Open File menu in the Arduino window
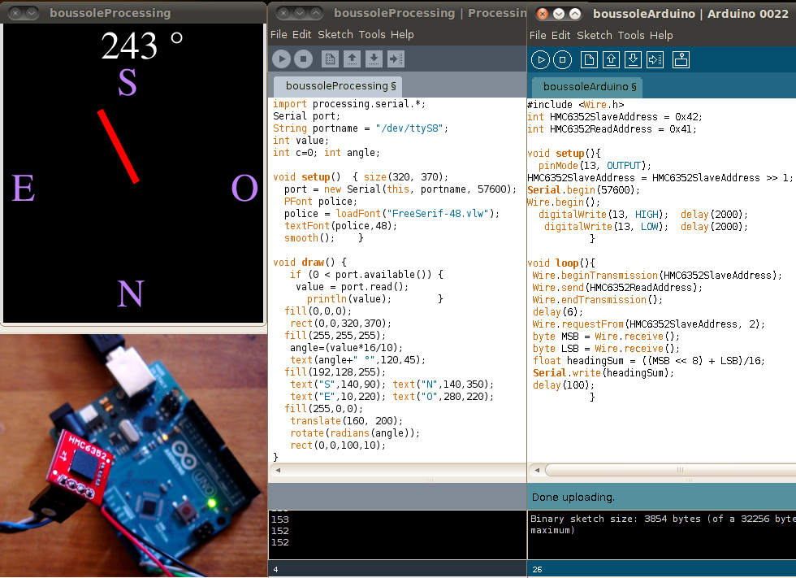Viewport: 796px width, 578px height. pos(538,35)
